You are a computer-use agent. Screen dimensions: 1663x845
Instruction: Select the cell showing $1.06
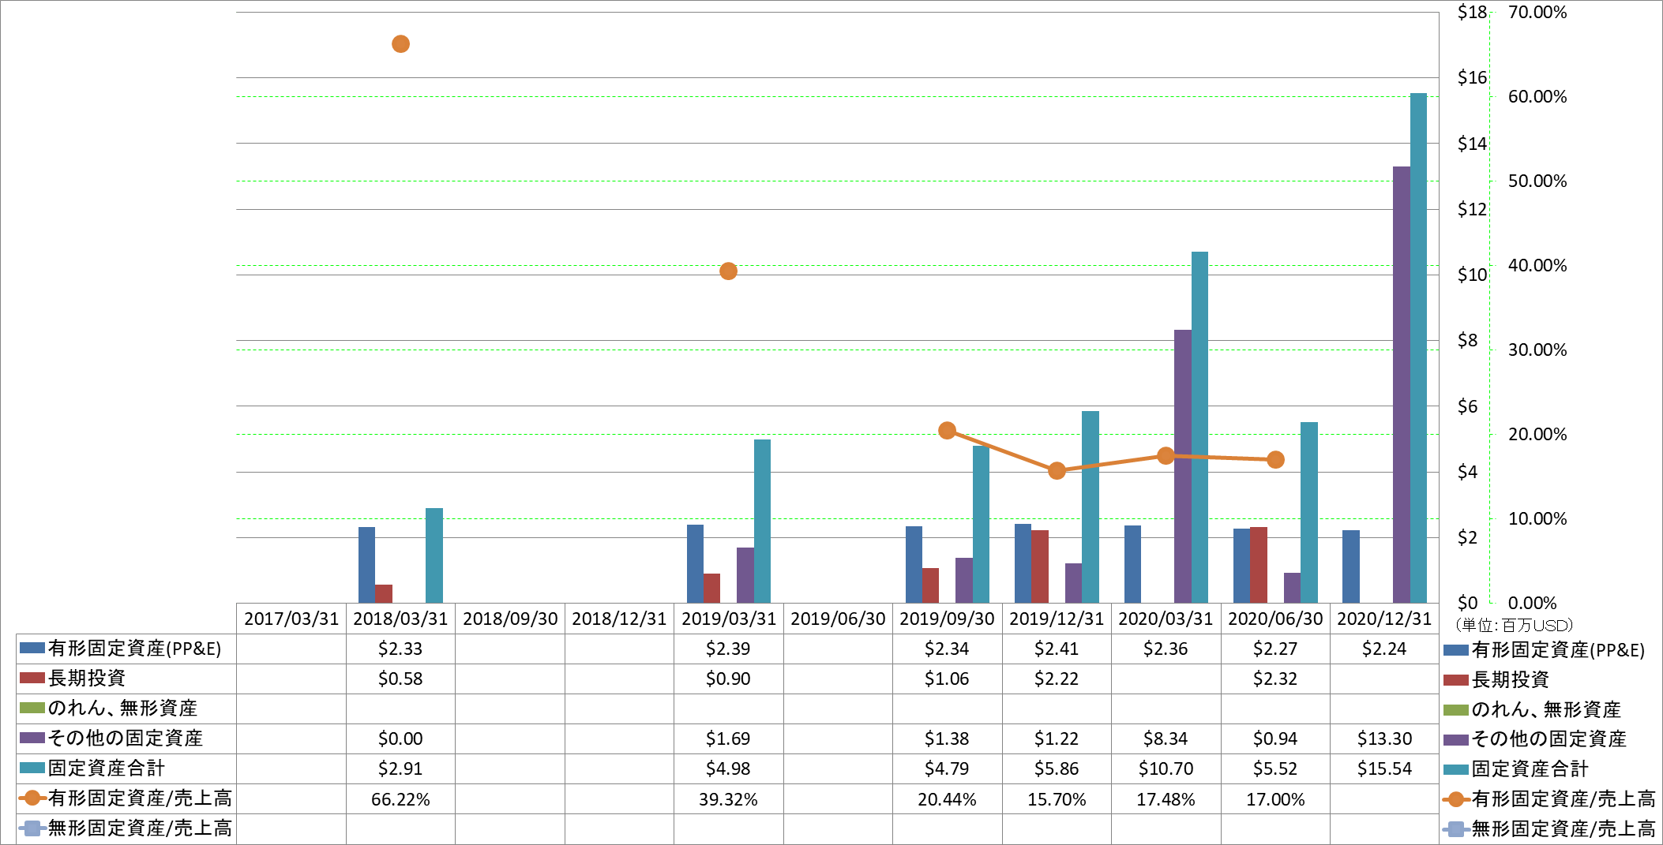[947, 679]
